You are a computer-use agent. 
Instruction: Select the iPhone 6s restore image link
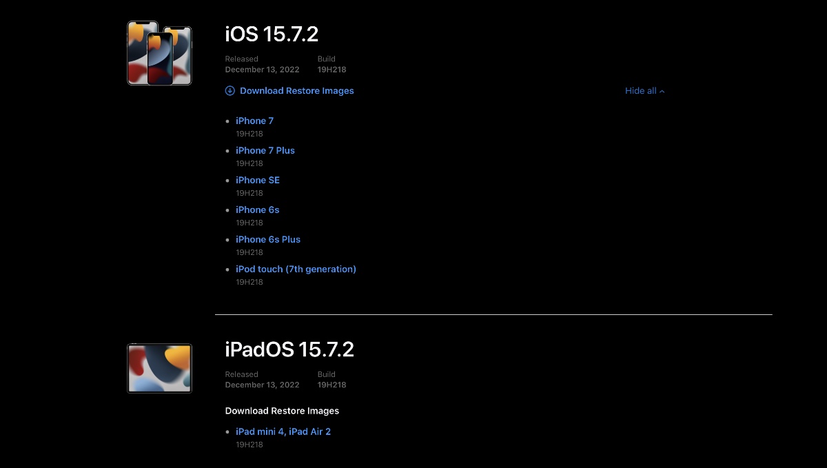coord(257,210)
